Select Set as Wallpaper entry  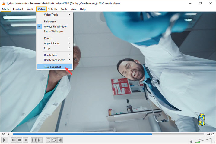click(x=53, y=31)
